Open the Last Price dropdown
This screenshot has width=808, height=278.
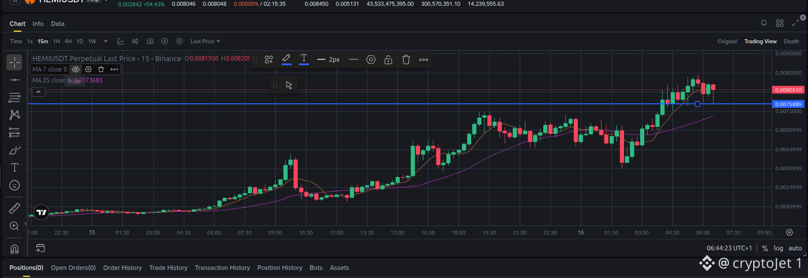pyautogui.click(x=205, y=42)
